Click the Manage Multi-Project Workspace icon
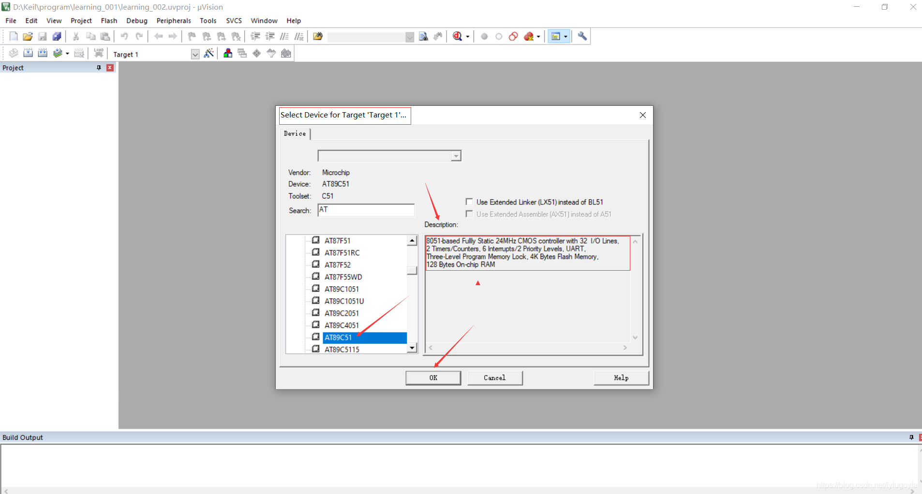922x494 pixels. pos(242,53)
